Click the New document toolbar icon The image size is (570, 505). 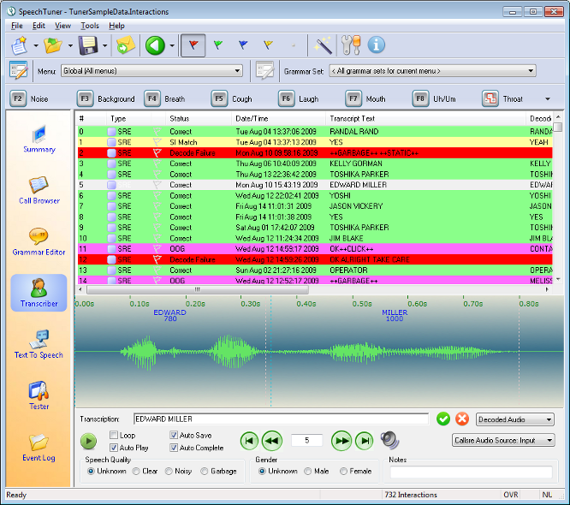[20, 45]
